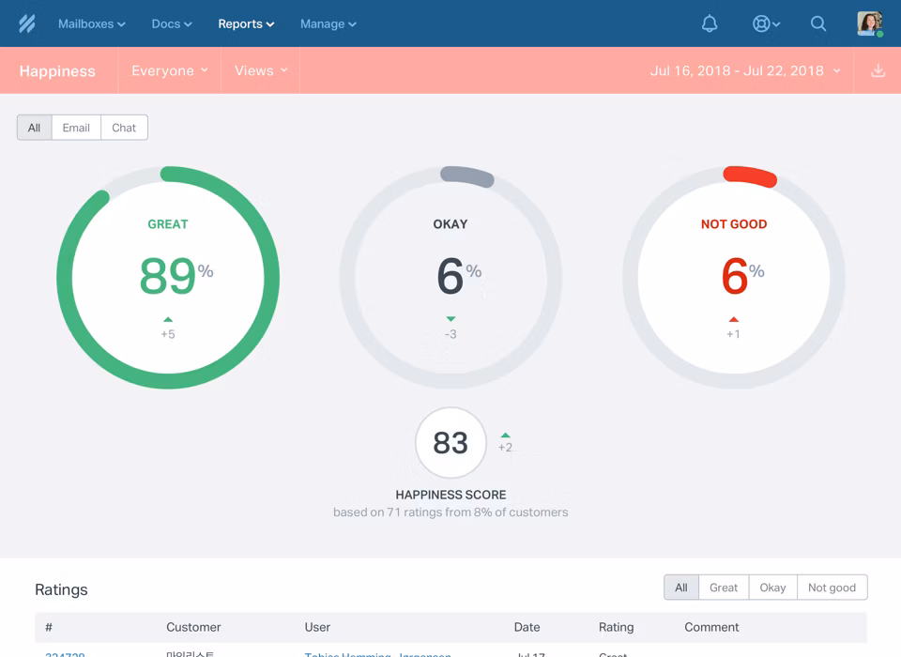The height and width of the screenshot is (657, 901).
Task: Filter ratings by Okay
Action: (772, 588)
